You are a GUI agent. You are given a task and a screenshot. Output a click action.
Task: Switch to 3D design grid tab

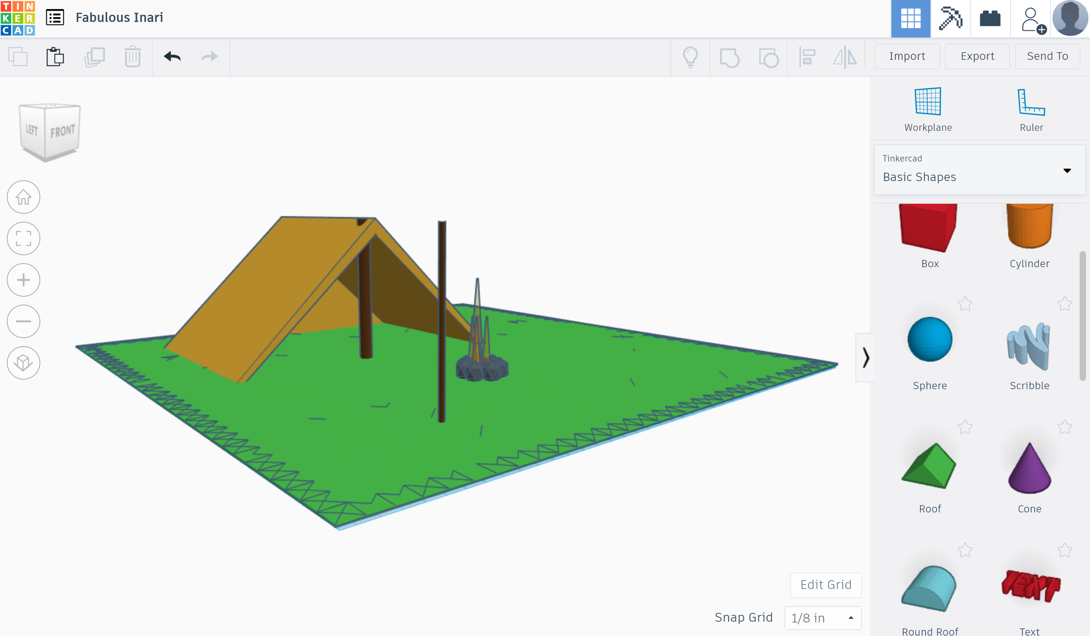(x=911, y=19)
